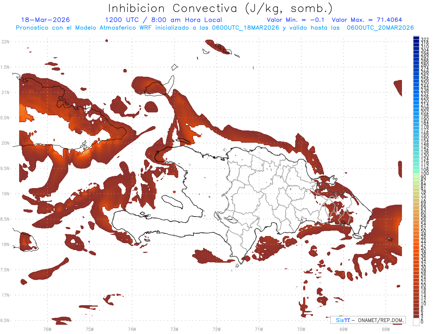Click the Valor Max. 71.4064 text

pyautogui.click(x=367, y=20)
